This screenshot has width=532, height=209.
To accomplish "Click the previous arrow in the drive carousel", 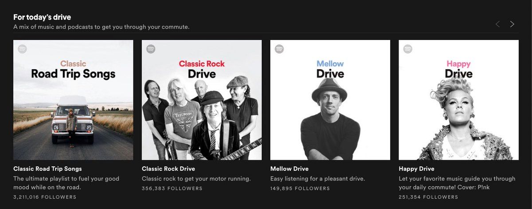I will pos(497,24).
